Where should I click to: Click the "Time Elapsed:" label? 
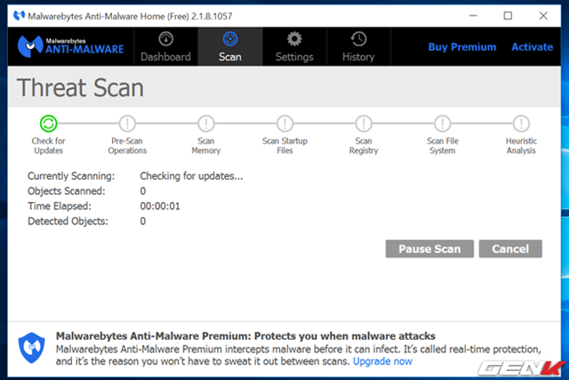tap(60, 206)
